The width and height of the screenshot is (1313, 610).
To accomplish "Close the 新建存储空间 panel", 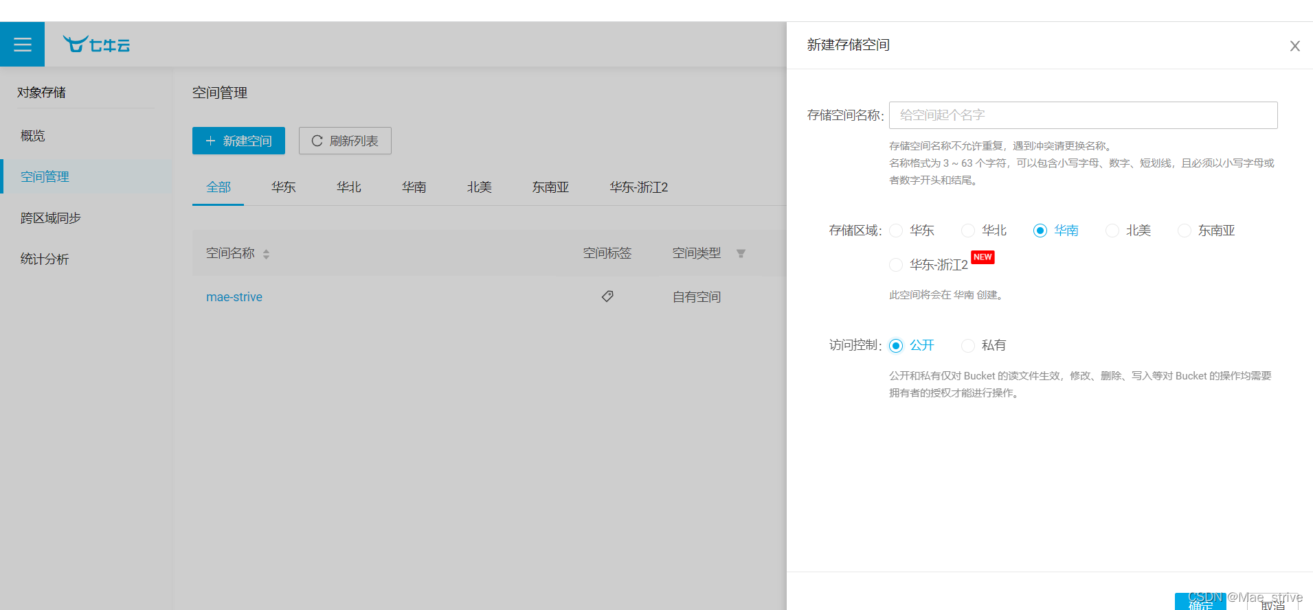I will tap(1294, 46).
